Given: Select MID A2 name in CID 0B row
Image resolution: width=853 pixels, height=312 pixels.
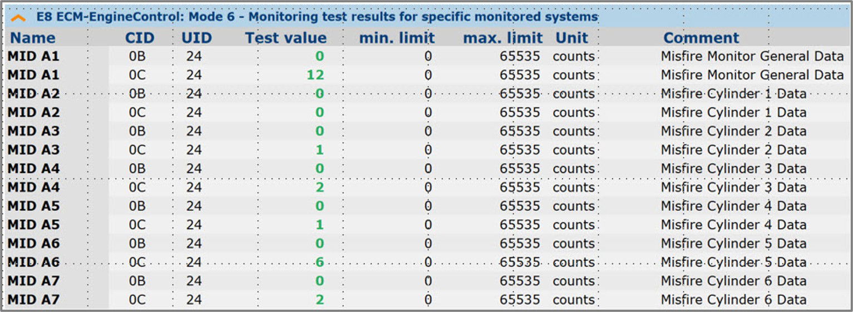Looking at the screenshot, I should click(33, 94).
